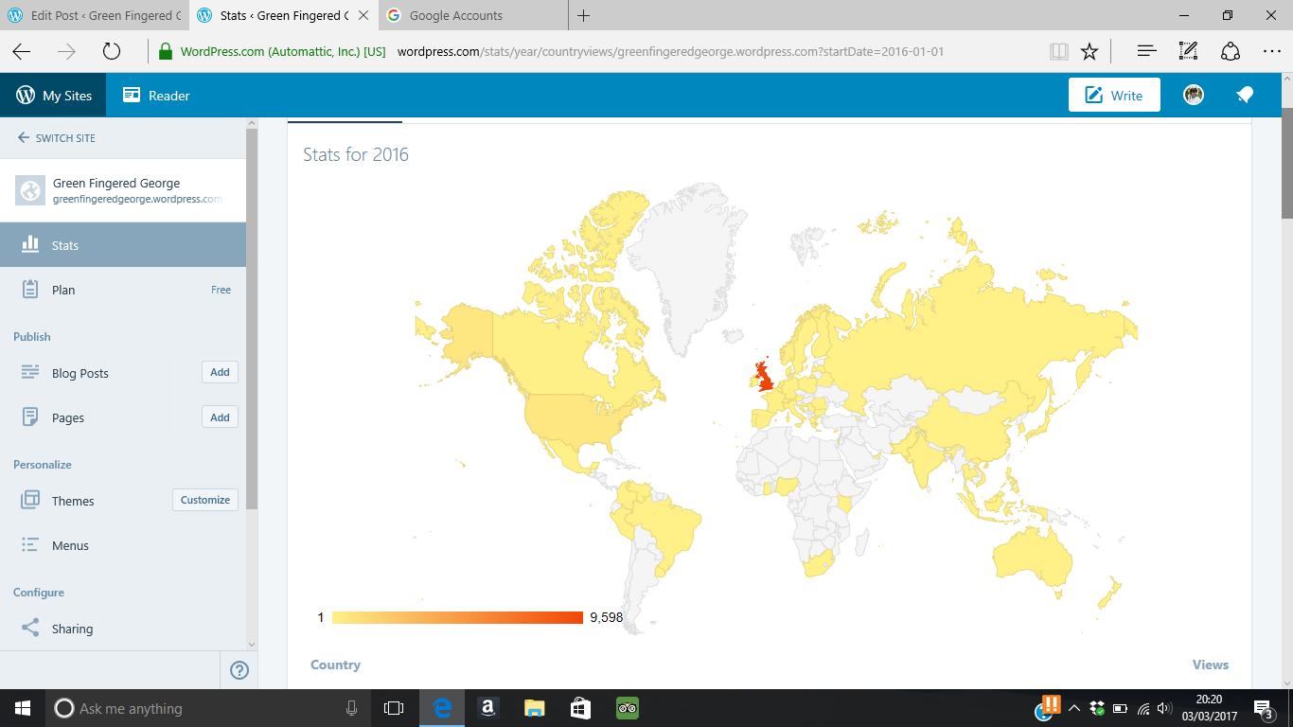Go back via Switch Site
Viewport: 1293px width, 727px height.
(57, 138)
